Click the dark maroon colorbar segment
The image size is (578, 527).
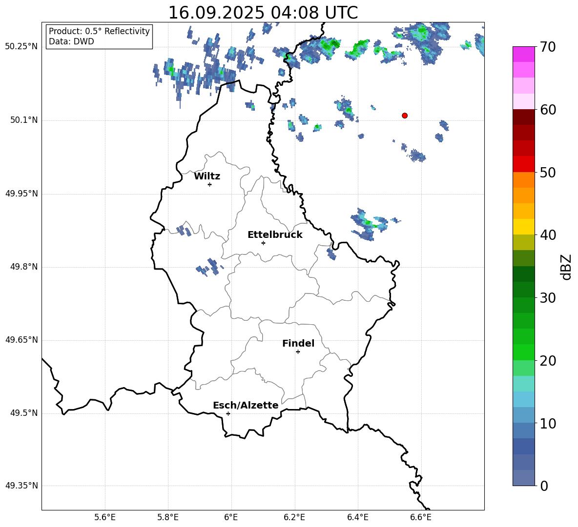click(524, 117)
